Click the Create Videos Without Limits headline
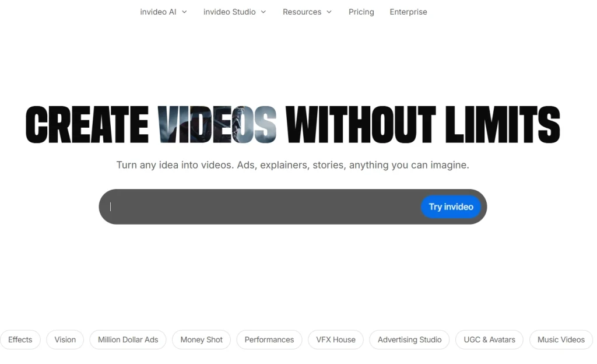 292,123
